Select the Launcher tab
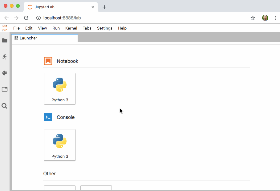Screen dimensions: 280x191 (x=45, y=38)
